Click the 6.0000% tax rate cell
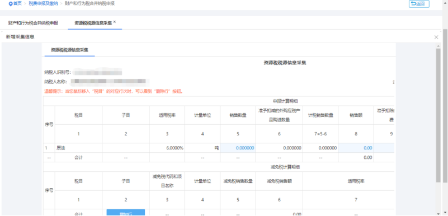Viewport: 448px width, 216px height. 167,148
